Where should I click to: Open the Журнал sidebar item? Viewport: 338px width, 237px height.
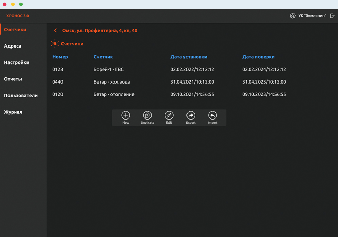coord(13,112)
